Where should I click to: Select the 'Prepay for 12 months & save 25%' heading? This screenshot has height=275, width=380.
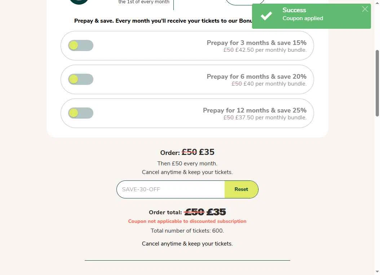(x=255, y=110)
